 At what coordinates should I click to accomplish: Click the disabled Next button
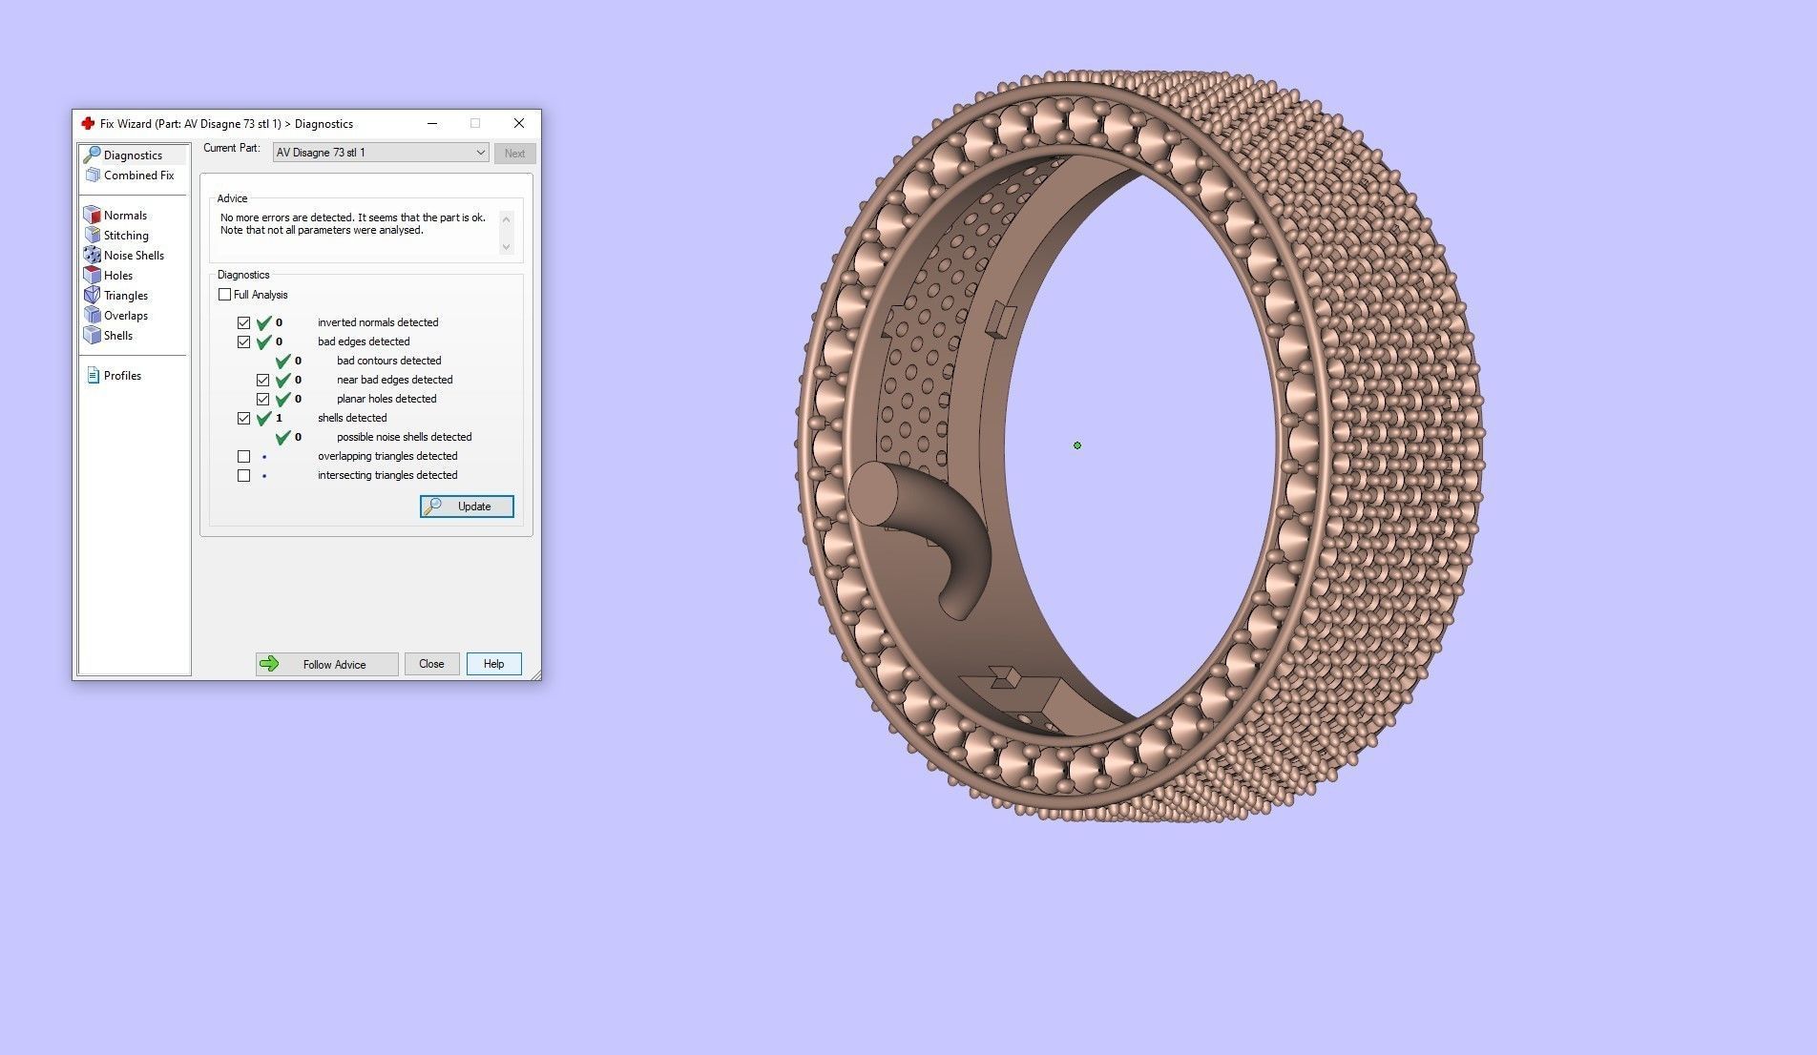click(x=514, y=154)
